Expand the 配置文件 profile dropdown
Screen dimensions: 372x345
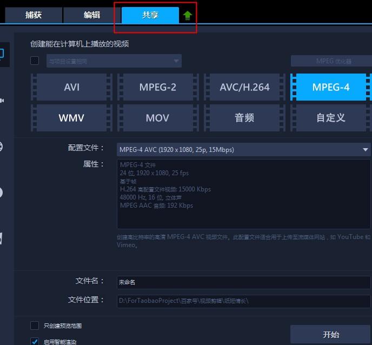(244, 150)
